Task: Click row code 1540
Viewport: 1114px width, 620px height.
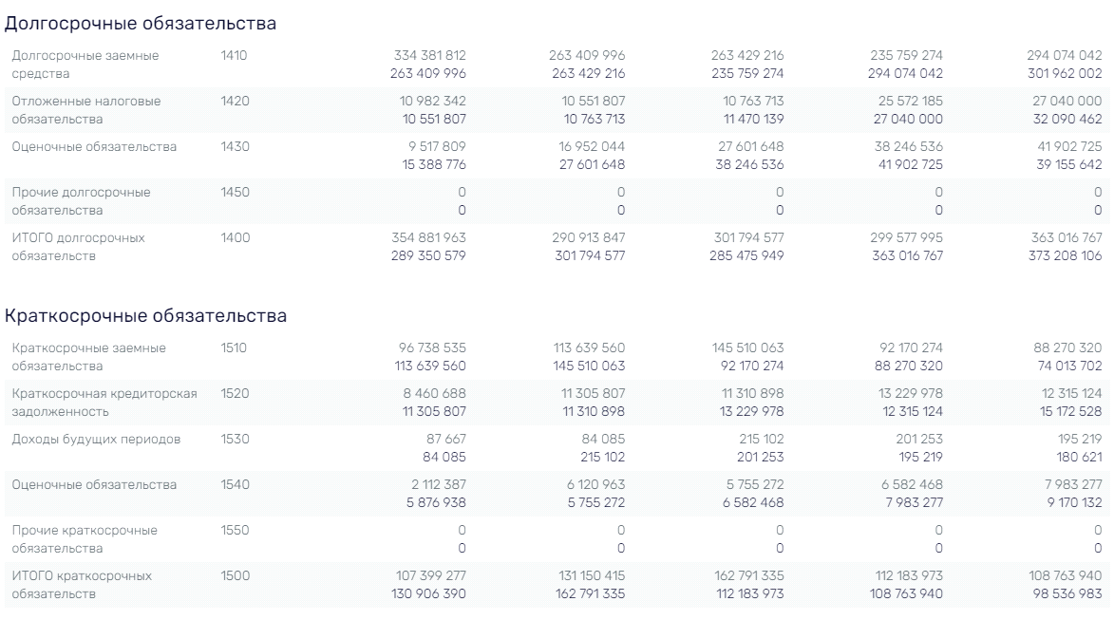Action: (235, 485)
